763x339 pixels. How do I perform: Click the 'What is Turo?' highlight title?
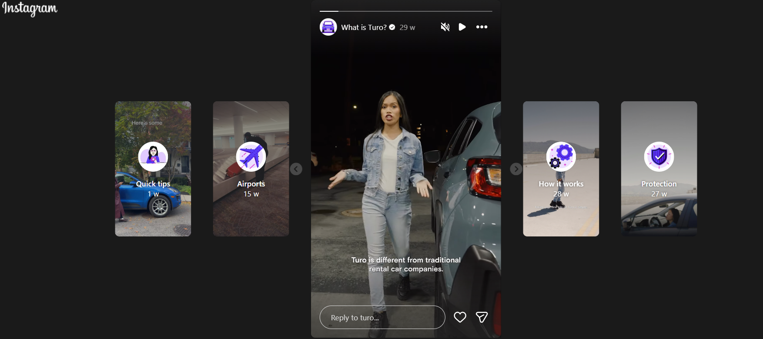click(x=364, y=27)
